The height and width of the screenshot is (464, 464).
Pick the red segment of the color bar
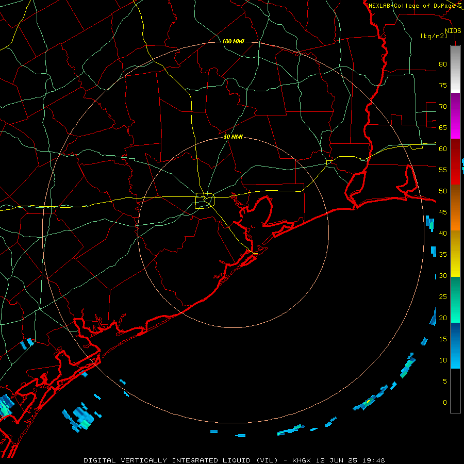pos(455,162)
